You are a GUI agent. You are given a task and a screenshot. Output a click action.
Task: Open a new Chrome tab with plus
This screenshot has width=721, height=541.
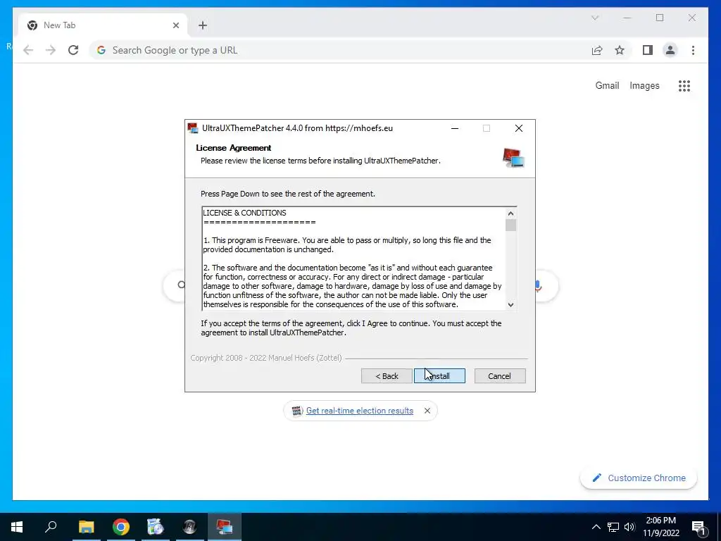(x=203, y=25)
